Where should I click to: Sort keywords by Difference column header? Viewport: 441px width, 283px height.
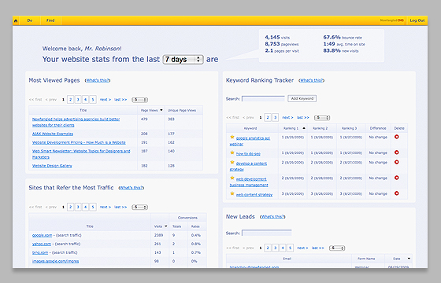pos(378,128)
